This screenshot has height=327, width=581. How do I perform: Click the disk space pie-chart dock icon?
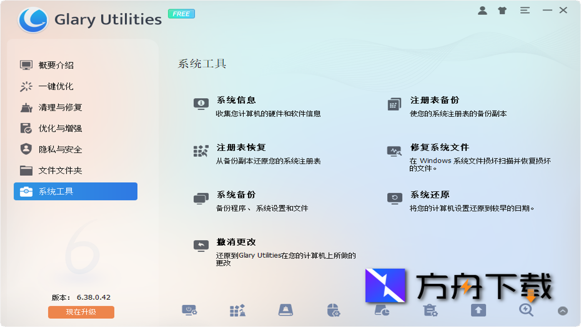(382, 310)
